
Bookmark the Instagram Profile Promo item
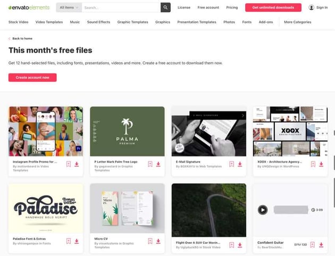point(69,164)
